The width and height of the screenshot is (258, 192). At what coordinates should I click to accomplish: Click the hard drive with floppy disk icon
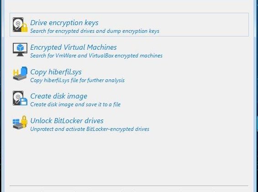click(x=20, y=98)
